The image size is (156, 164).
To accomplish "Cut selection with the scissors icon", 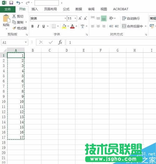I will click(14, 16).
